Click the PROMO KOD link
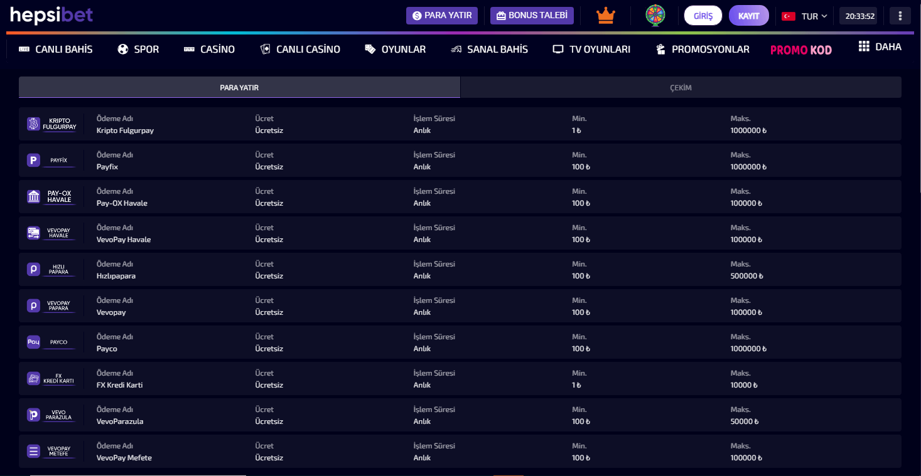The width and height of the screenshot is (921, 476). (801, 50)
